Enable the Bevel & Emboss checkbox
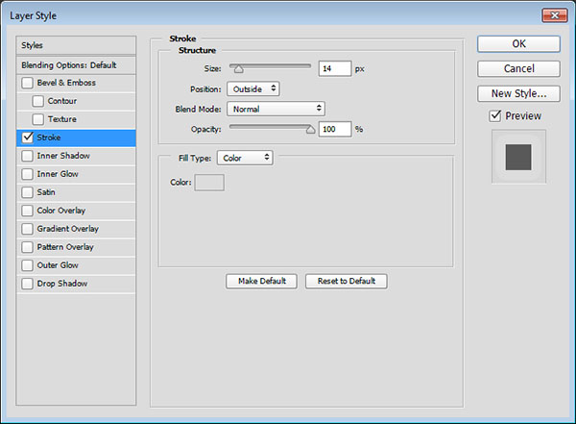Screen dimensions: 576x424 (x=26, y=83)
